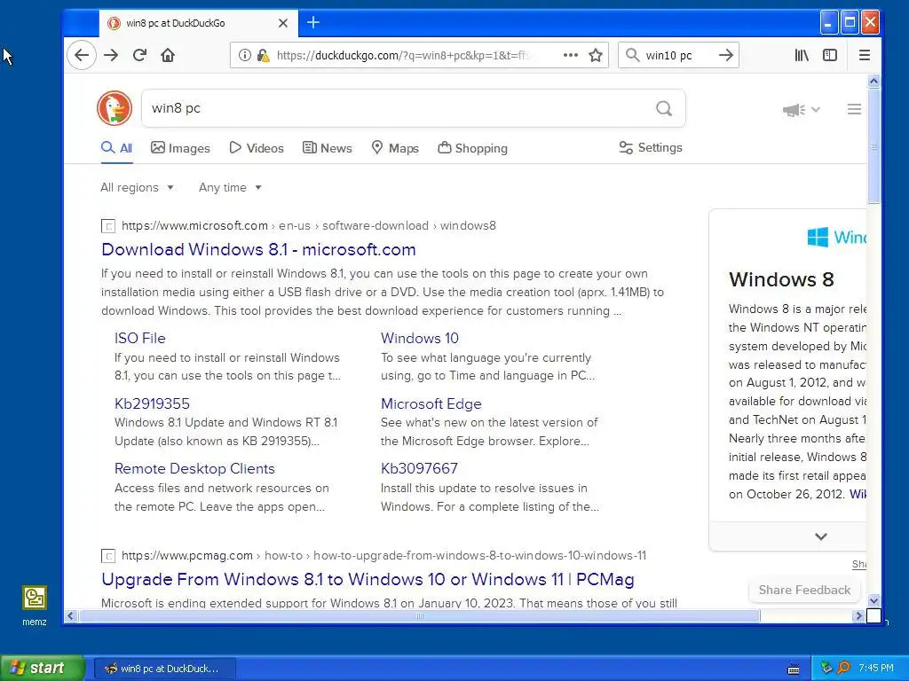This screenshot has width=909, height=681.
Task: Open the Firefox hamburger menu
Action: tap(865, 55)
